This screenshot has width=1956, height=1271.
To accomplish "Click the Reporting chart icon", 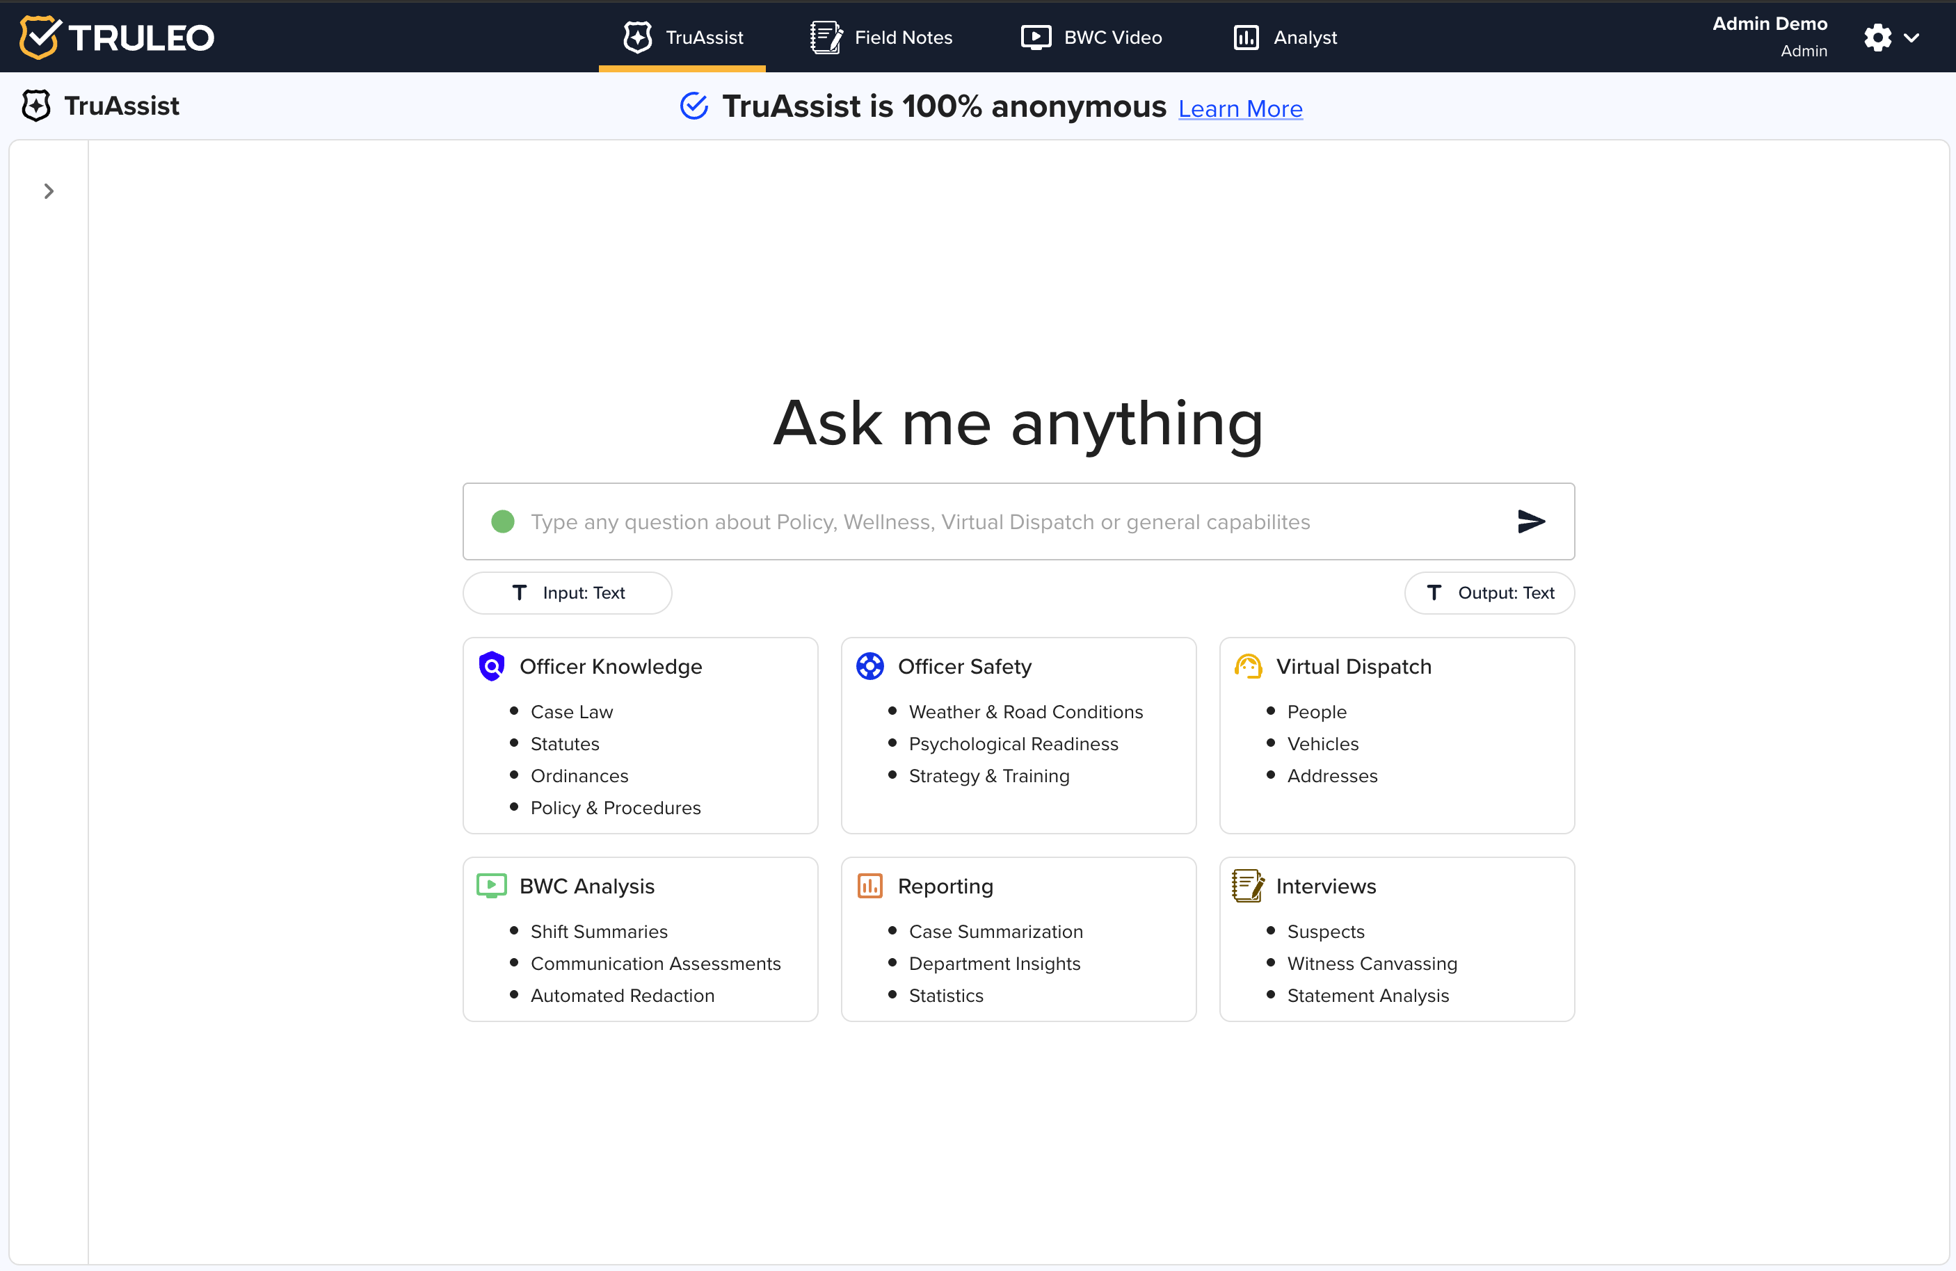I will 869,886.
